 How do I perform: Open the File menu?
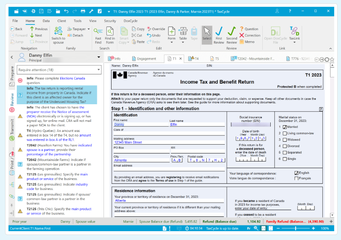tap(15, 21)
